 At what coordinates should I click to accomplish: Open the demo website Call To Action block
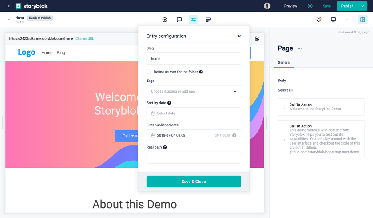[321, 139]
